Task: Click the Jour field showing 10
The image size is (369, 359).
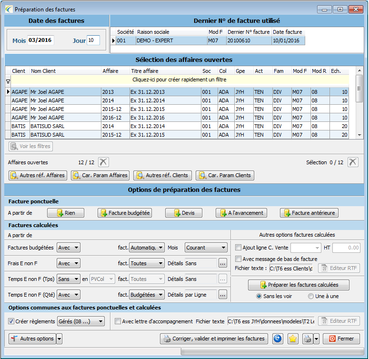Action: (x=93, y=40)
